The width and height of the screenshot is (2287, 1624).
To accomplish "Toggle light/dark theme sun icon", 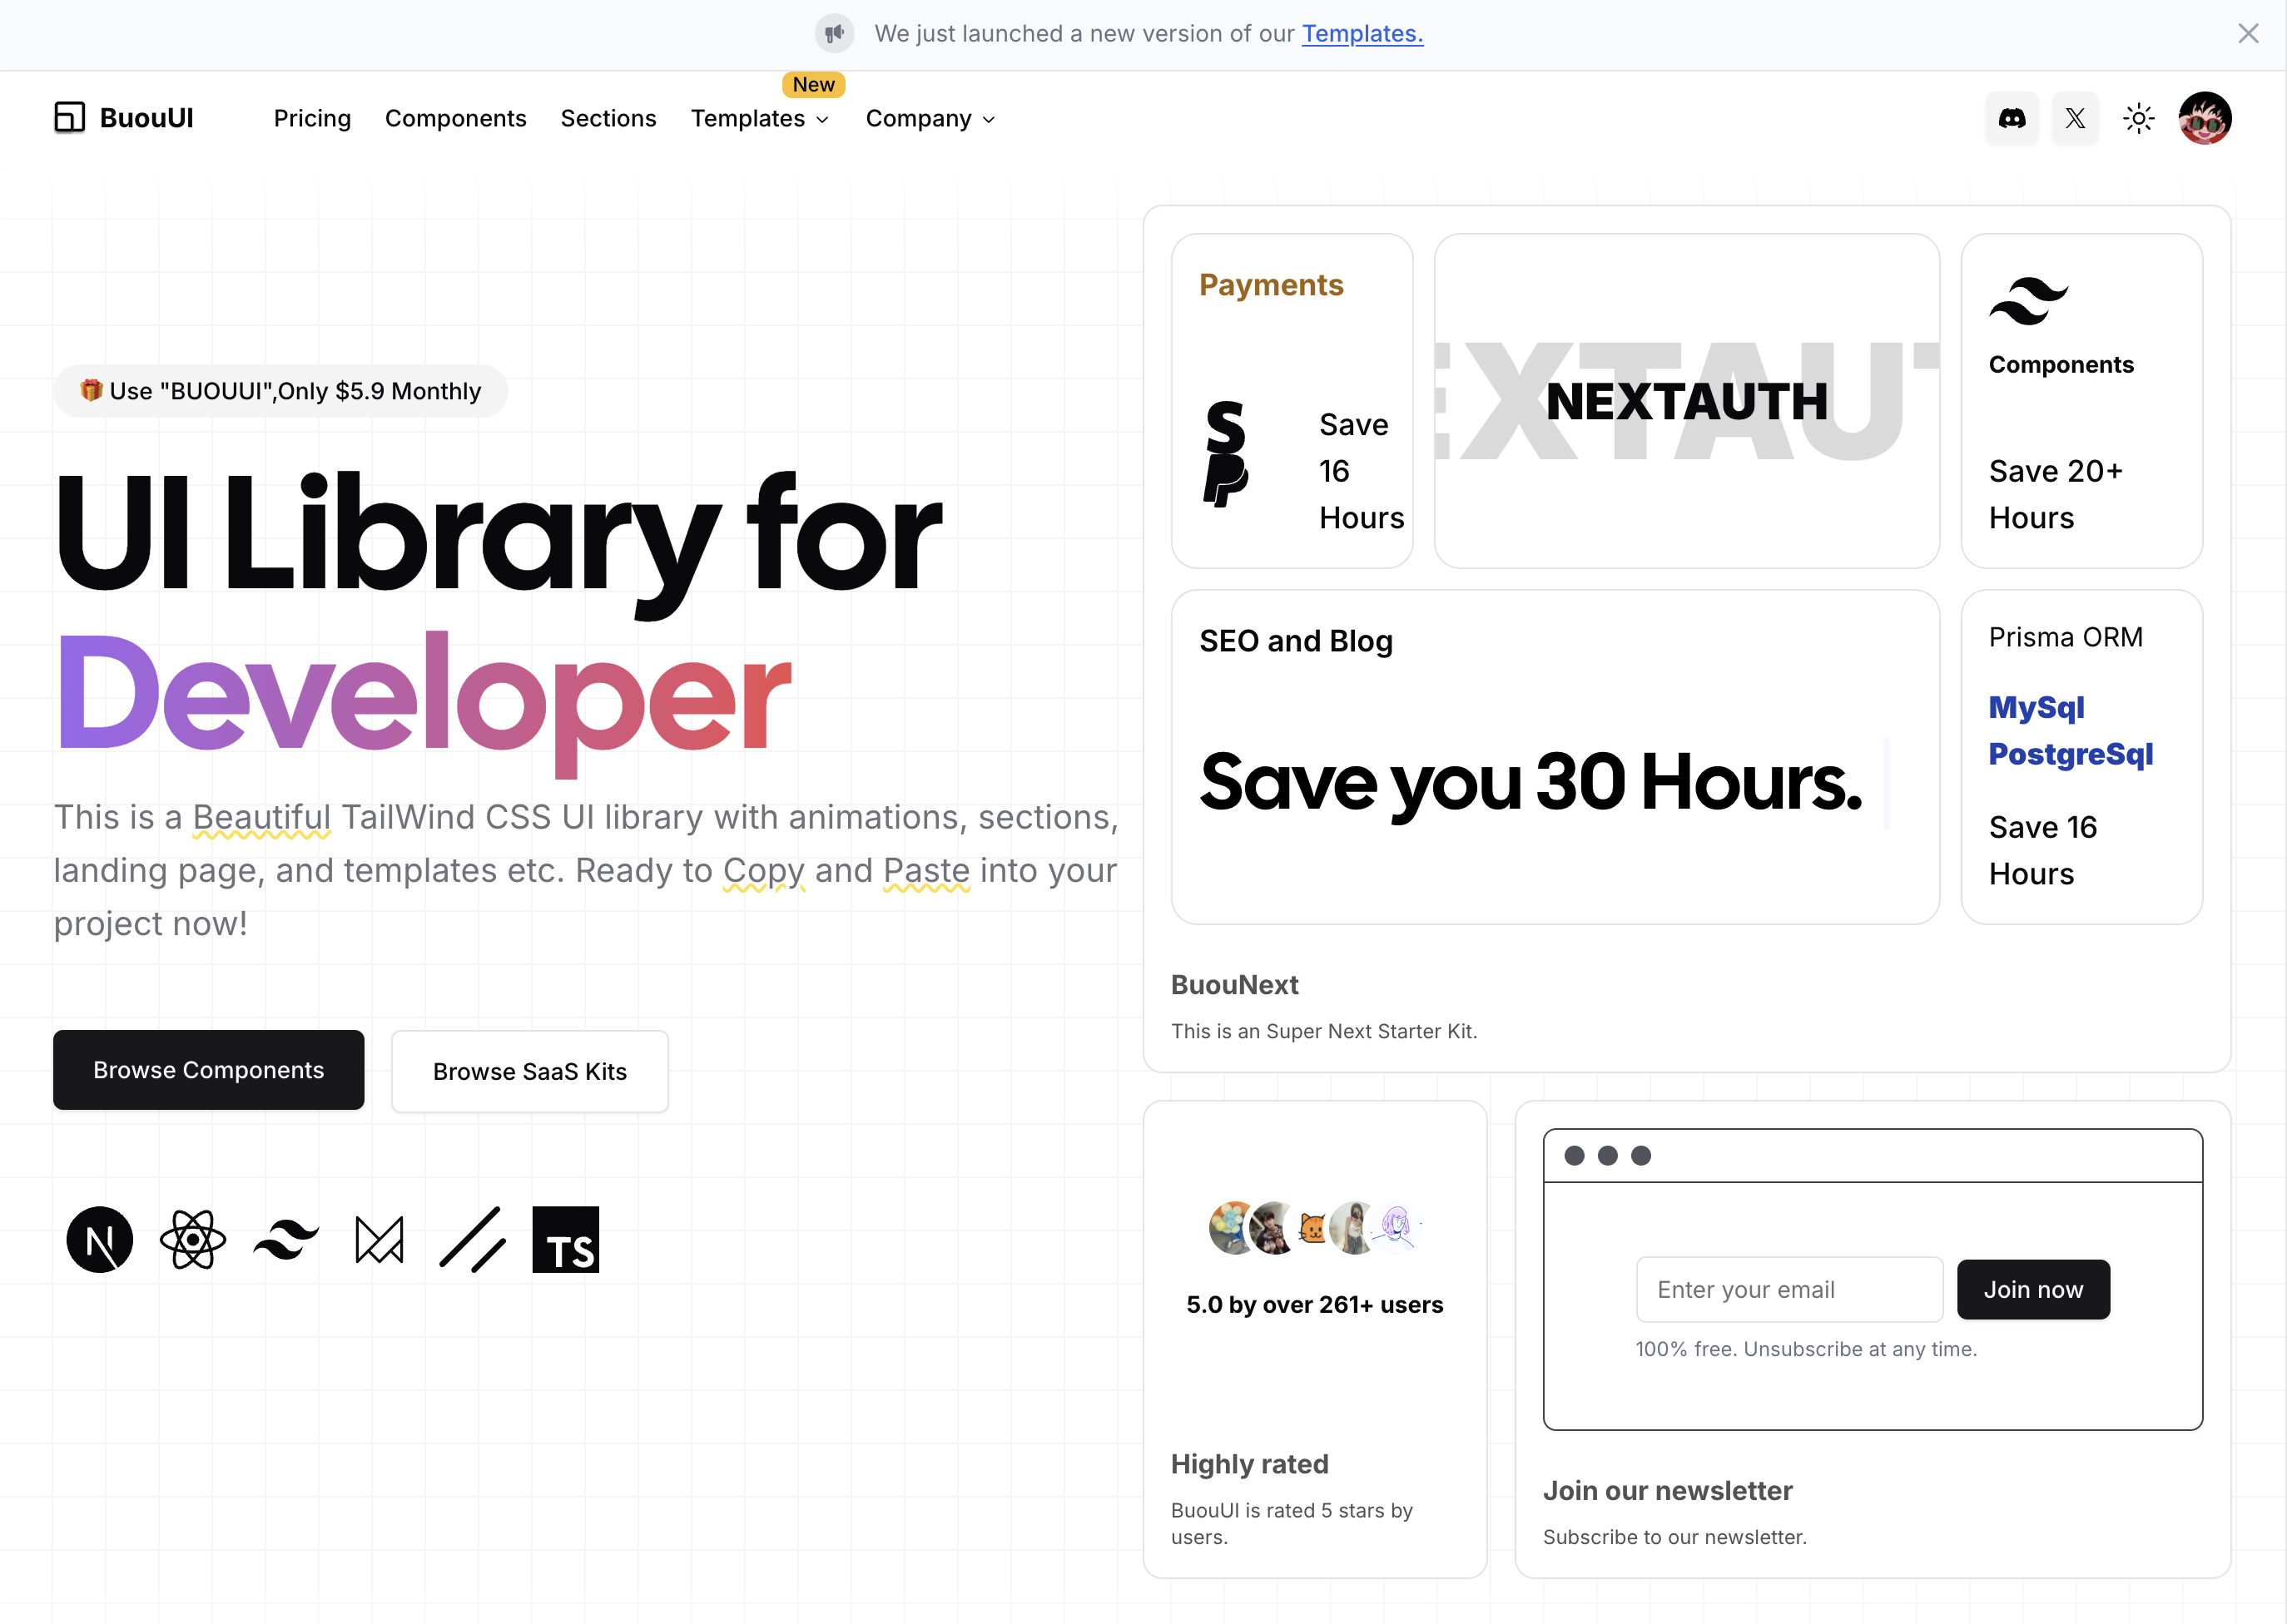I will tap(2138, 118).
